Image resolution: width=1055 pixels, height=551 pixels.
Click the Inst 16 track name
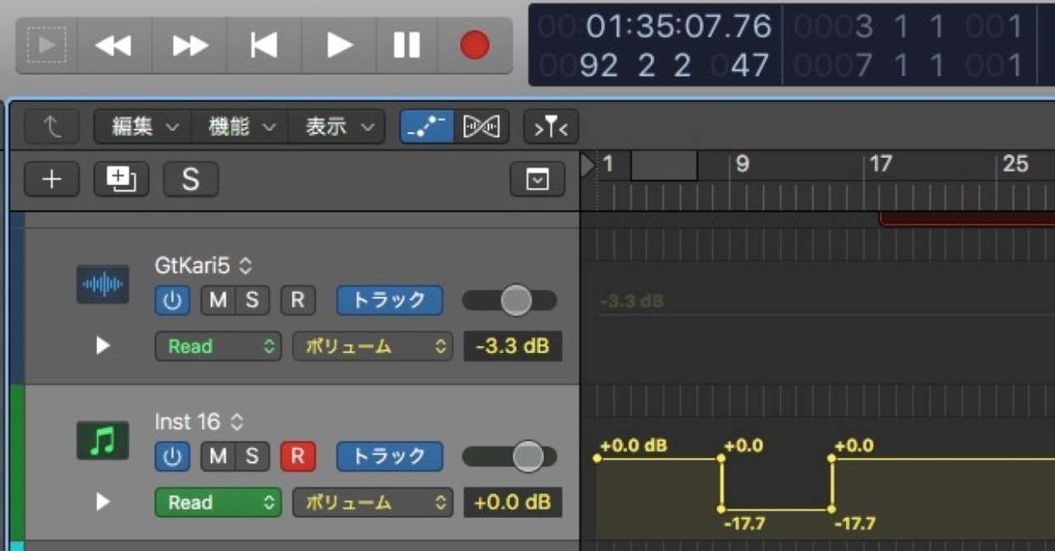click(x=187, y=423)
